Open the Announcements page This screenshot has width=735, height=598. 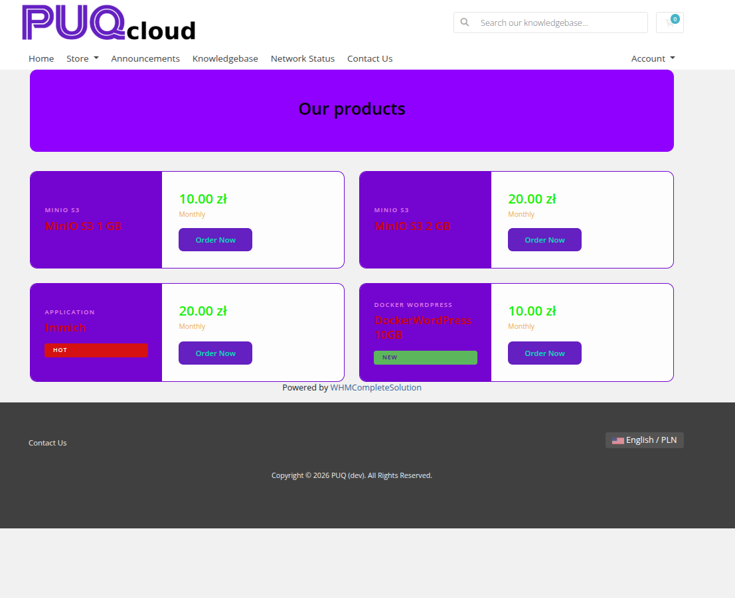point(145,58)
